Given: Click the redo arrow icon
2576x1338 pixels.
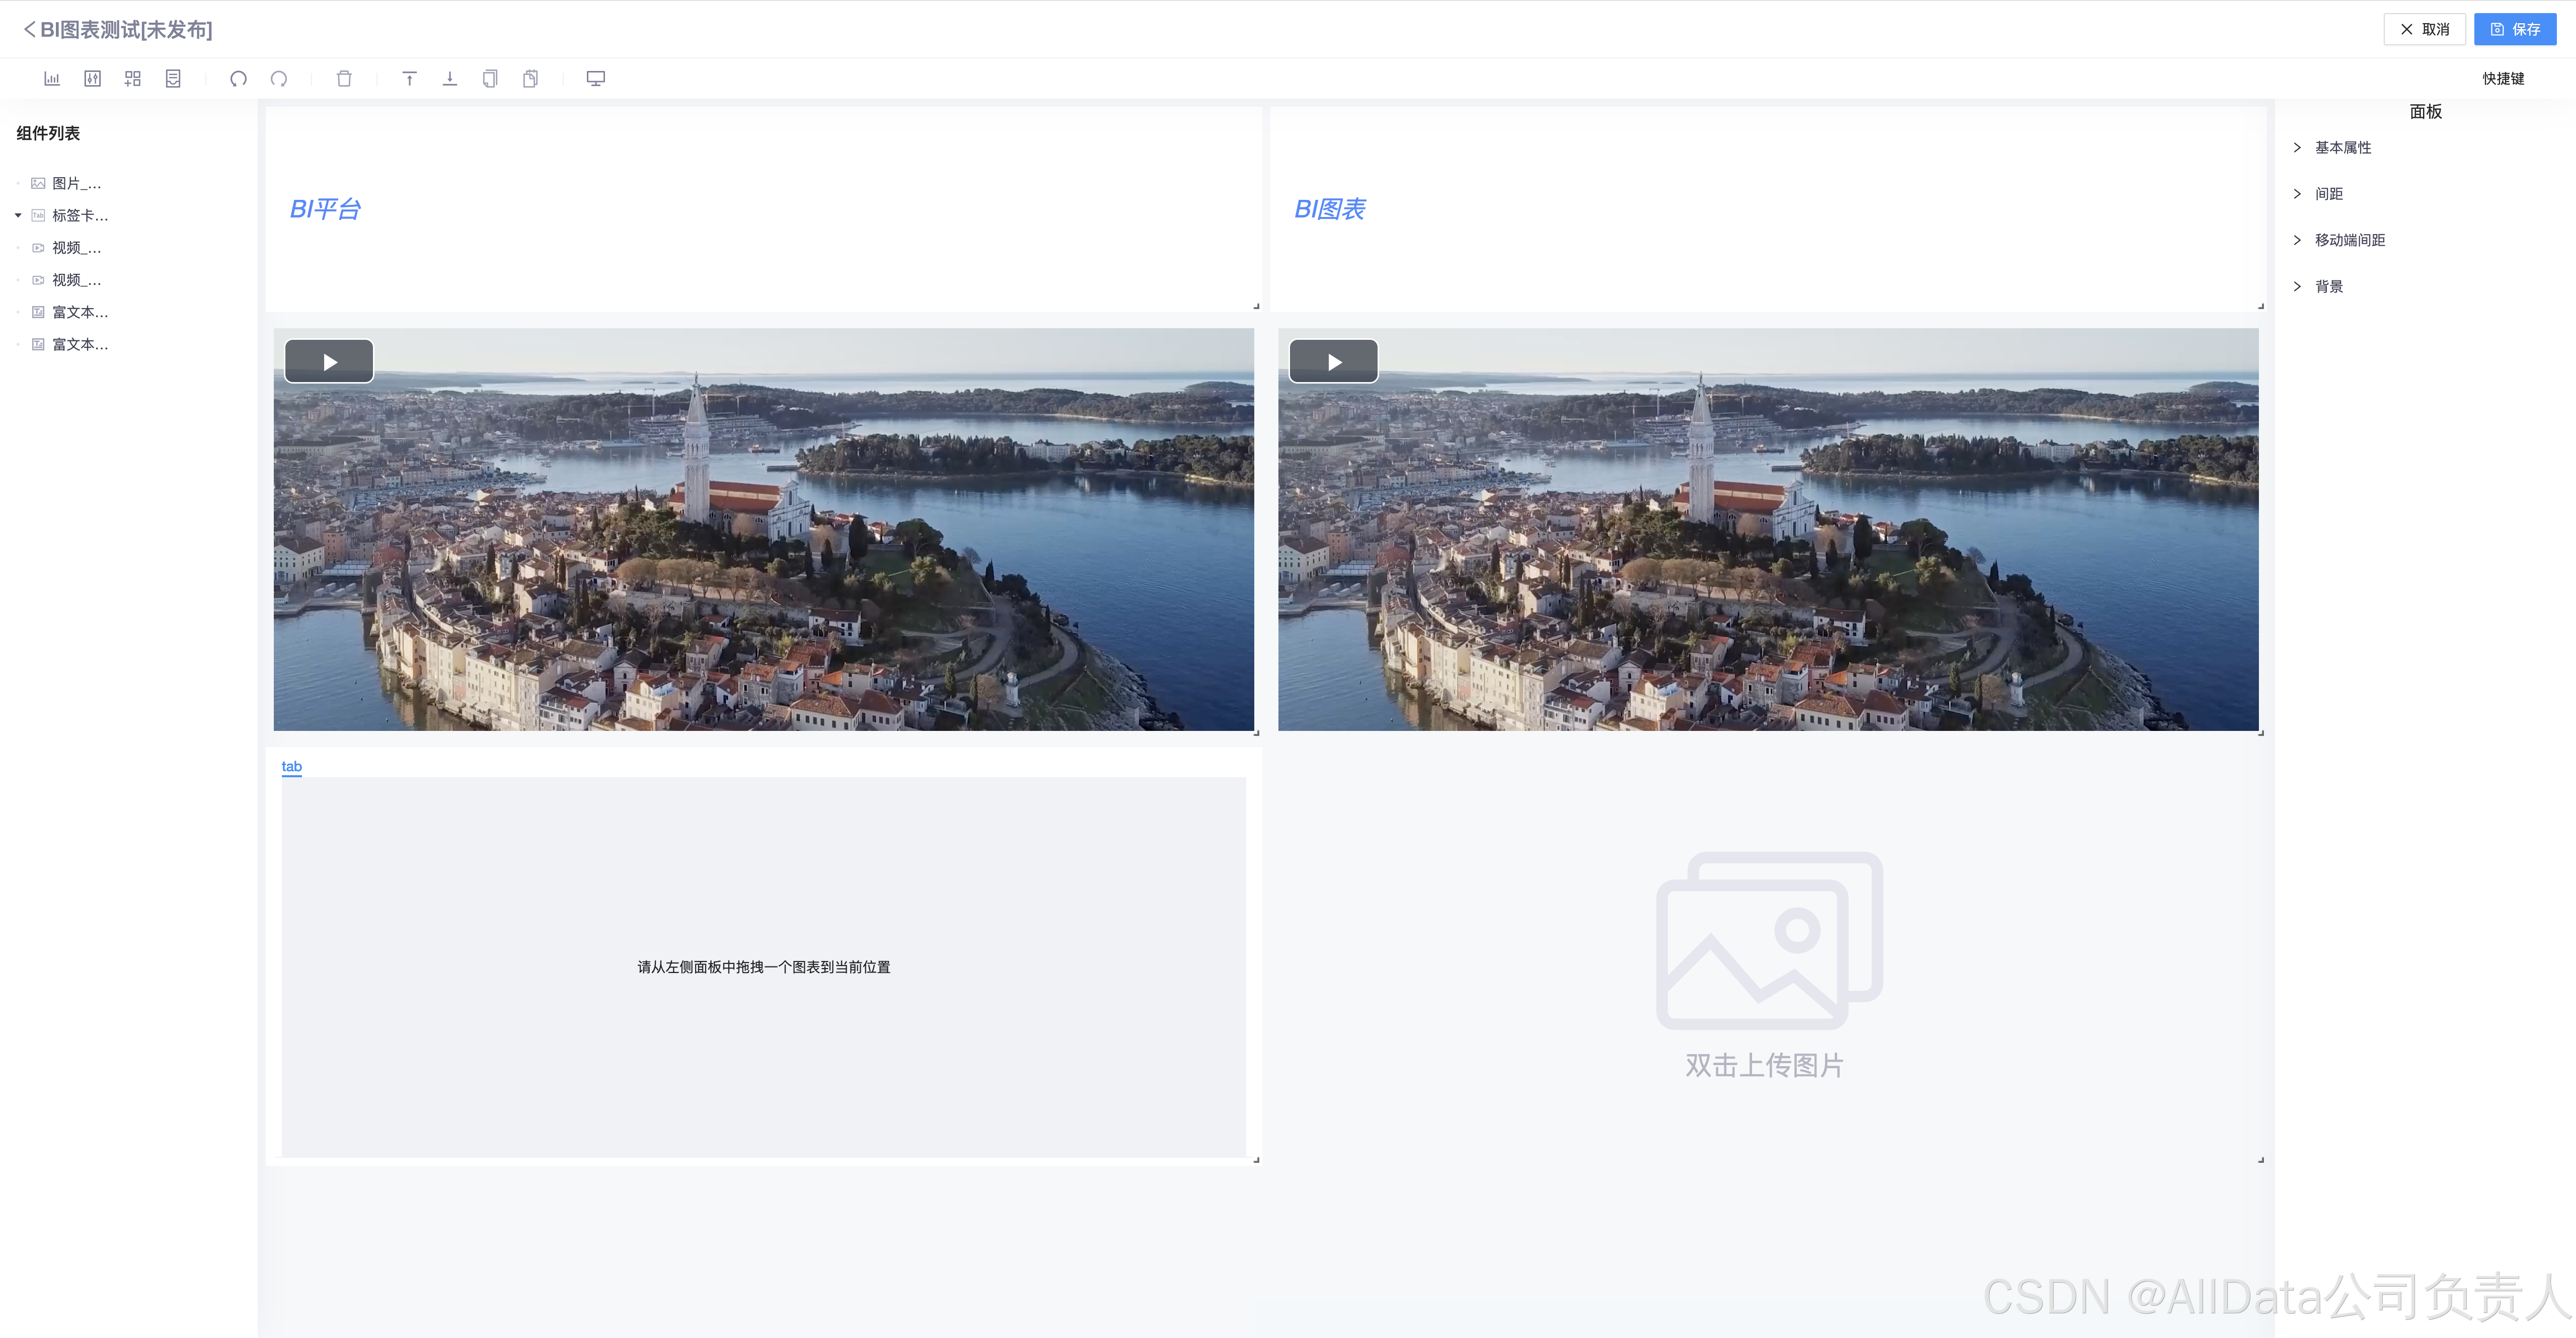Looking at the screenshot, I should click(279, 78).
